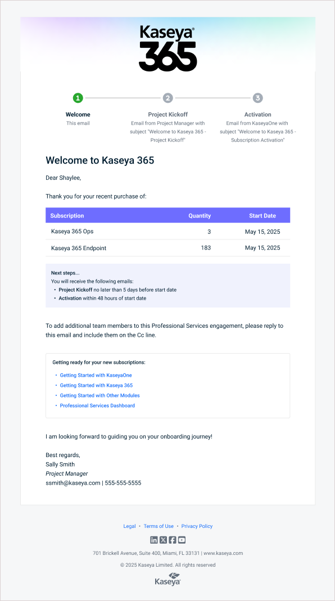Click Thank you for your recent purchase line
Image resolution: width=335 pixels, height=601 pixels.
tap(96, 196)
